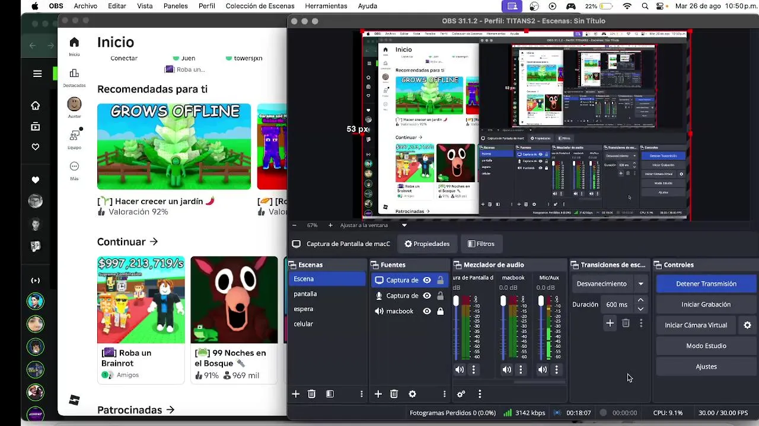Open first mixer channel options three dots

(x=473, y=370)
